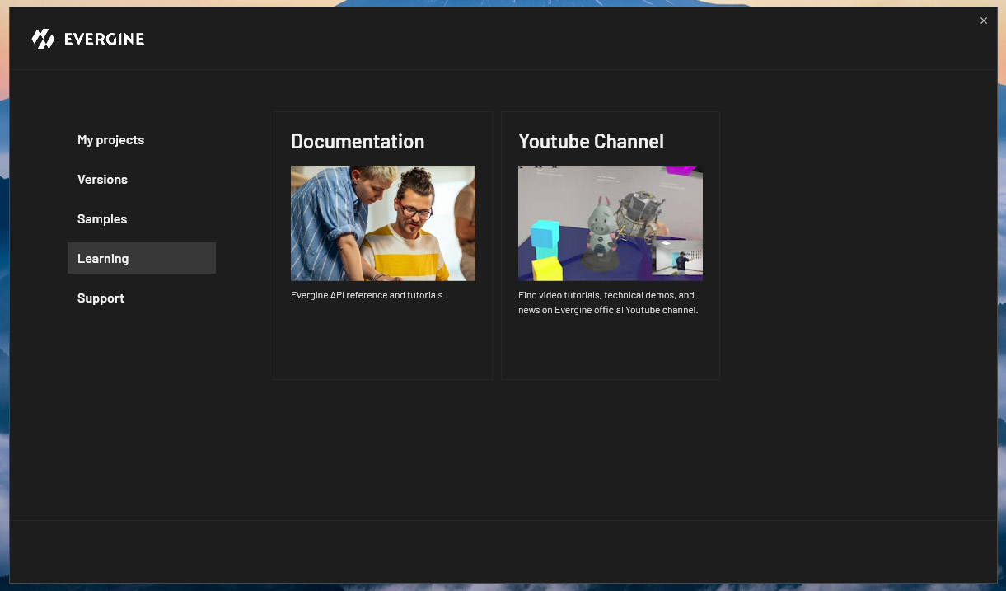Click the 'Evergine API reference and tutorials' text

[x=367, y=295]
